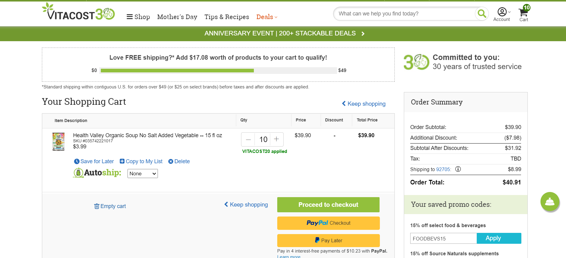Go to Mother's Day menu item
The width and height of the screenshot is (566, 258).
click(177, 17)
